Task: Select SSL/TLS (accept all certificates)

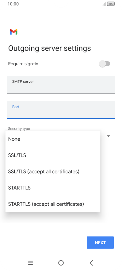Action: pos(53,171)
